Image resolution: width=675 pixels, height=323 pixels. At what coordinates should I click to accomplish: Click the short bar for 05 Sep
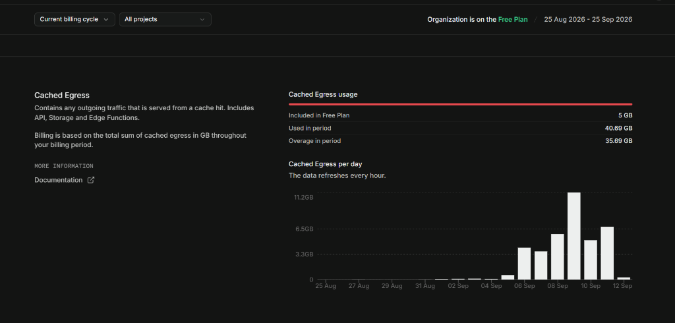[508, 278]
